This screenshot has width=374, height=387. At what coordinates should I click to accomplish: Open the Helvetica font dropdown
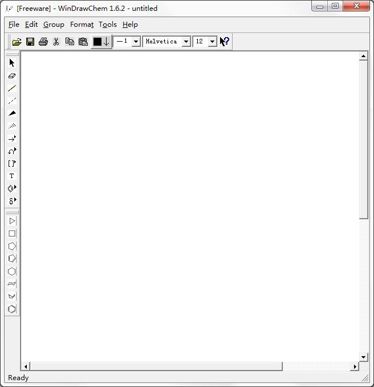click(186, 42)
